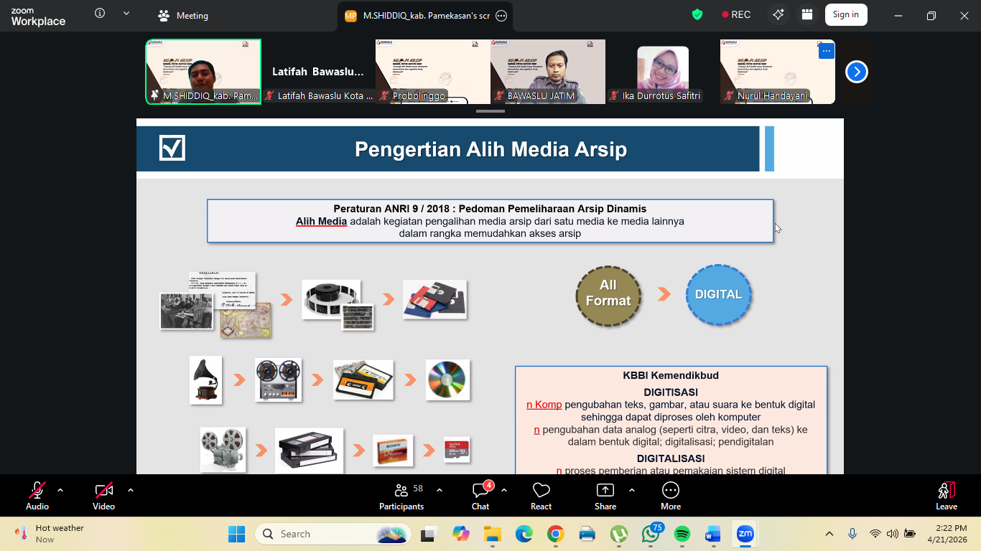Expand the video settings arrow
Viewport: 981px width, 551px height.
(x=131, y=490)
